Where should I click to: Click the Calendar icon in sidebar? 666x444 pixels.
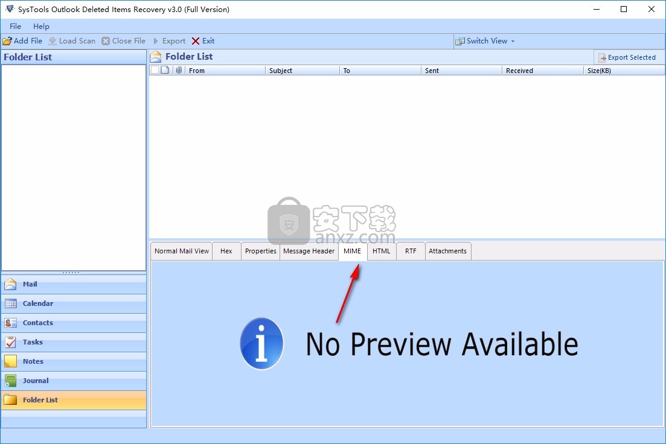[x=11, y=303]
